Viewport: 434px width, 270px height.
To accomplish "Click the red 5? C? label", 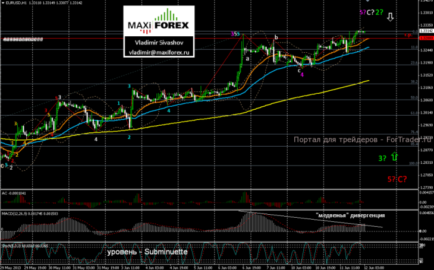I will pyautogui.click(x=397, y=179).
